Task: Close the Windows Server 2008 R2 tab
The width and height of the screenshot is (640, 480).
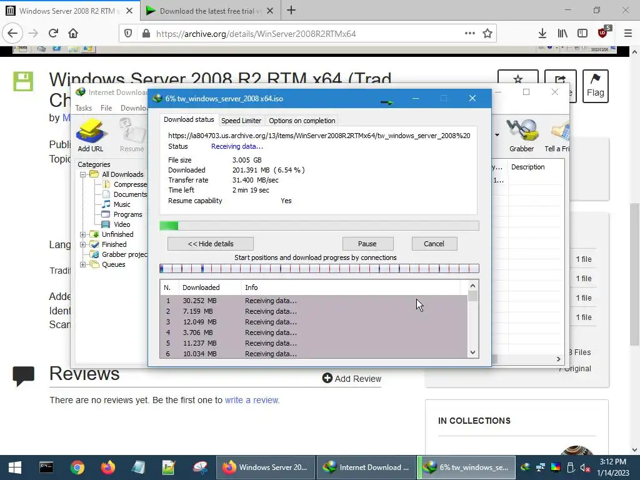Action: [x=129, y=11]
